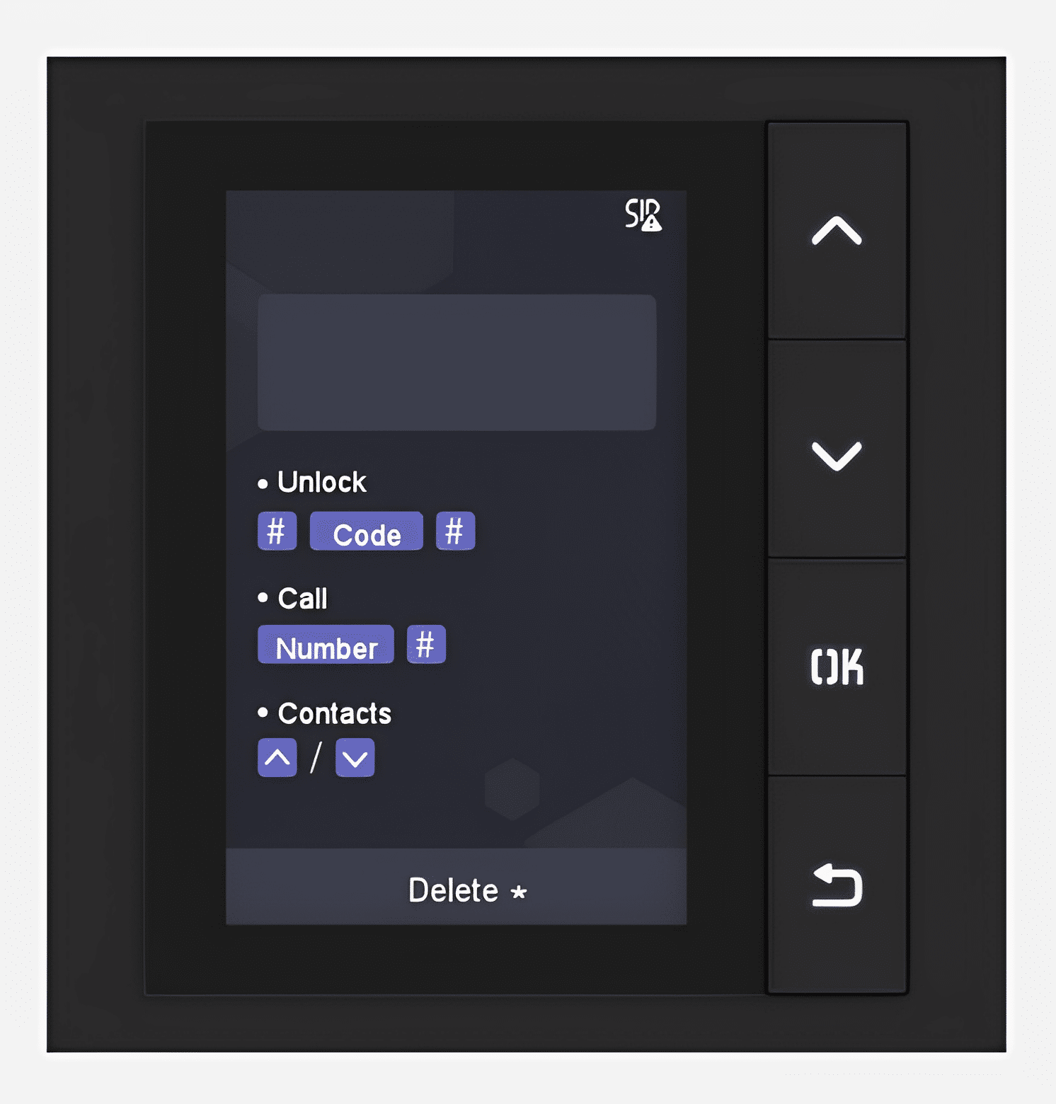Select the Contacts up chevron chip

[277, 757]
